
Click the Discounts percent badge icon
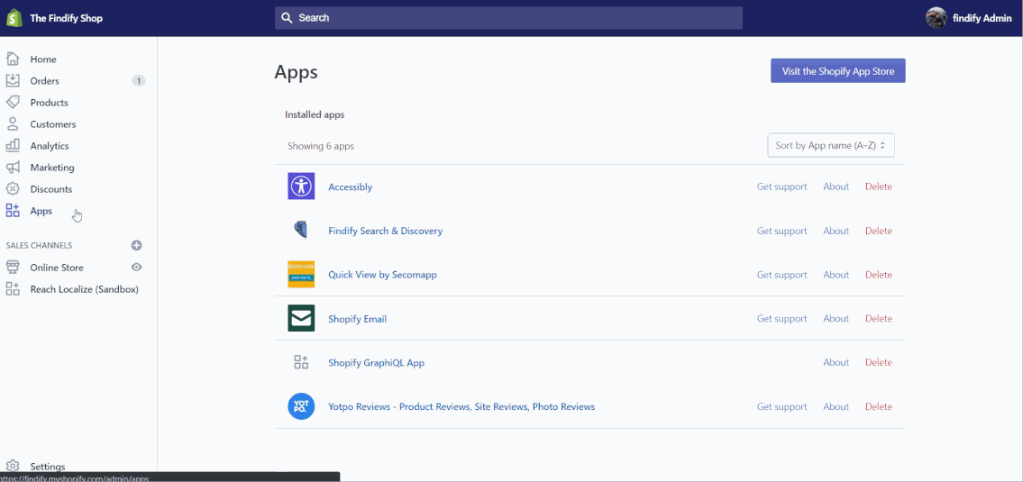13,188
